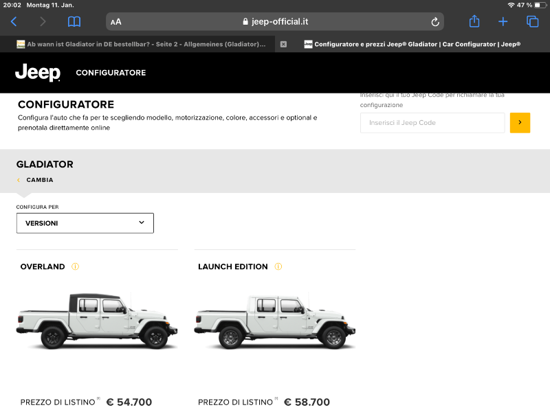Focus the Inserisci il Jeep Code field
The width and height of the screenshot is (550, 412).
[432, 123]
